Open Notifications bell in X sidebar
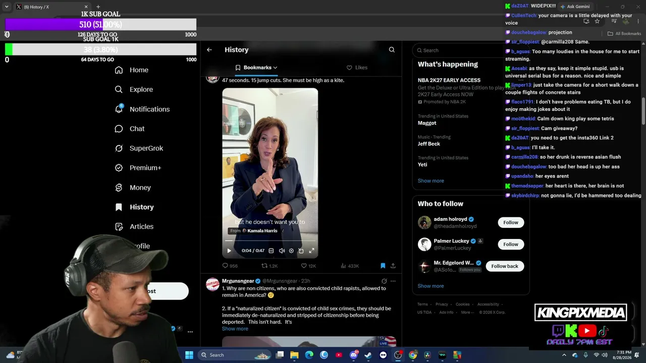The width and height of the screenshot is (646, 363). point(142,109)
